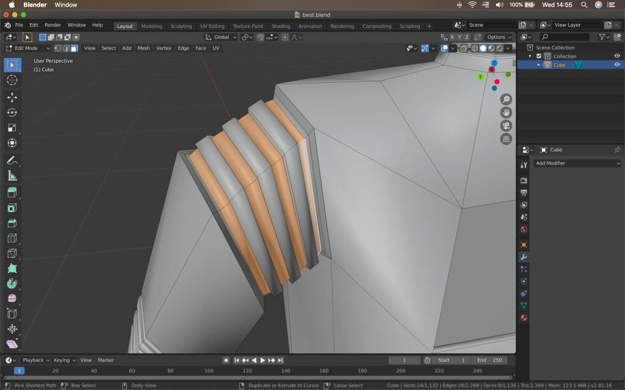This screenshot has width=625, height=390.
Task: Click the Options button in viewport header
Action: (498, 37)
